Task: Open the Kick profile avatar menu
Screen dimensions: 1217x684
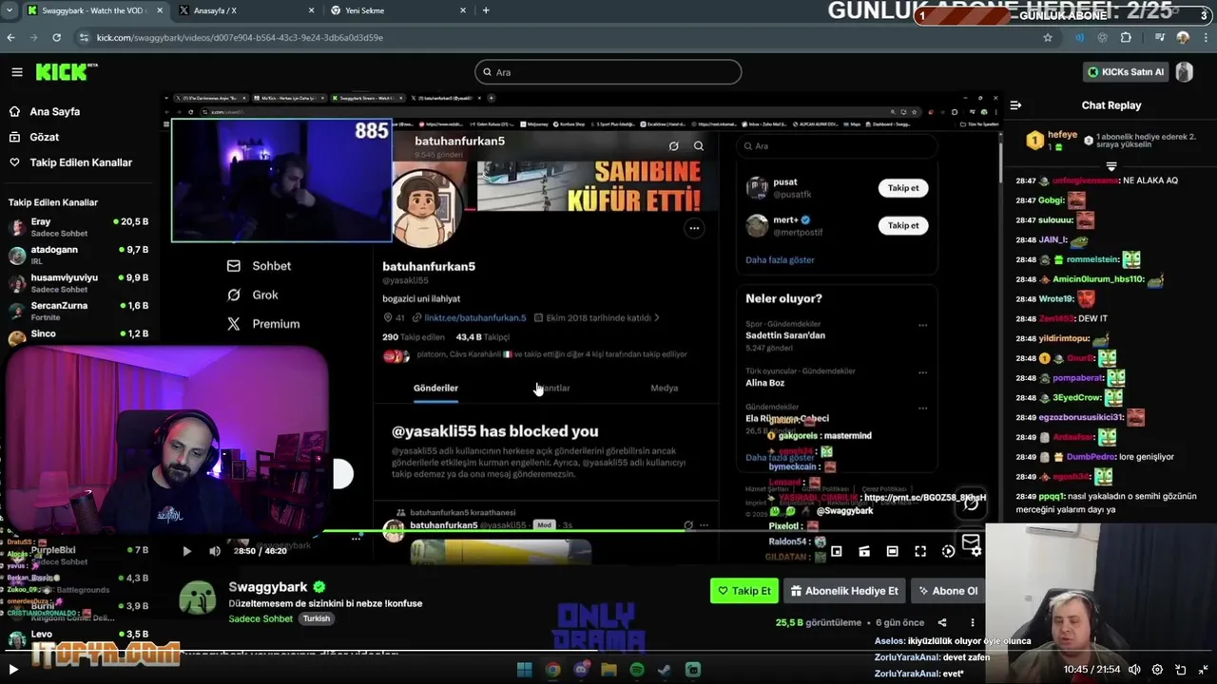Action: click(1184, 72)
